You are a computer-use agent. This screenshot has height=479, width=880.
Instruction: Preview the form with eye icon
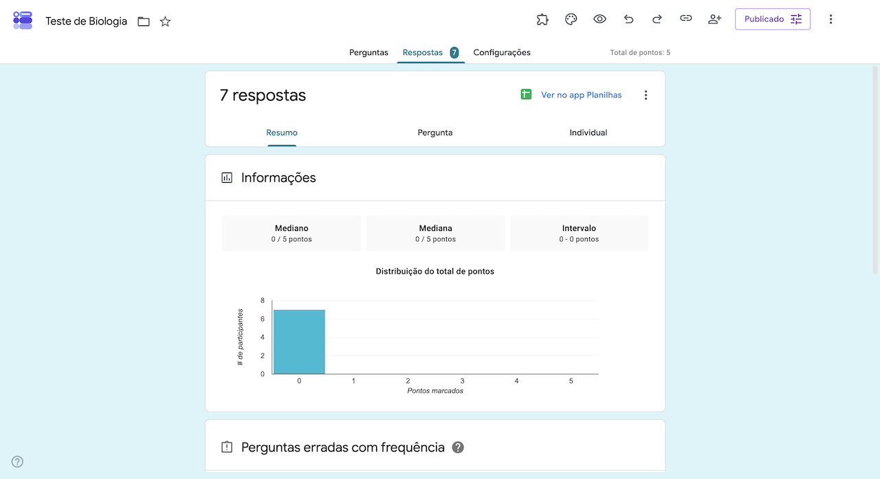(599, 19)
